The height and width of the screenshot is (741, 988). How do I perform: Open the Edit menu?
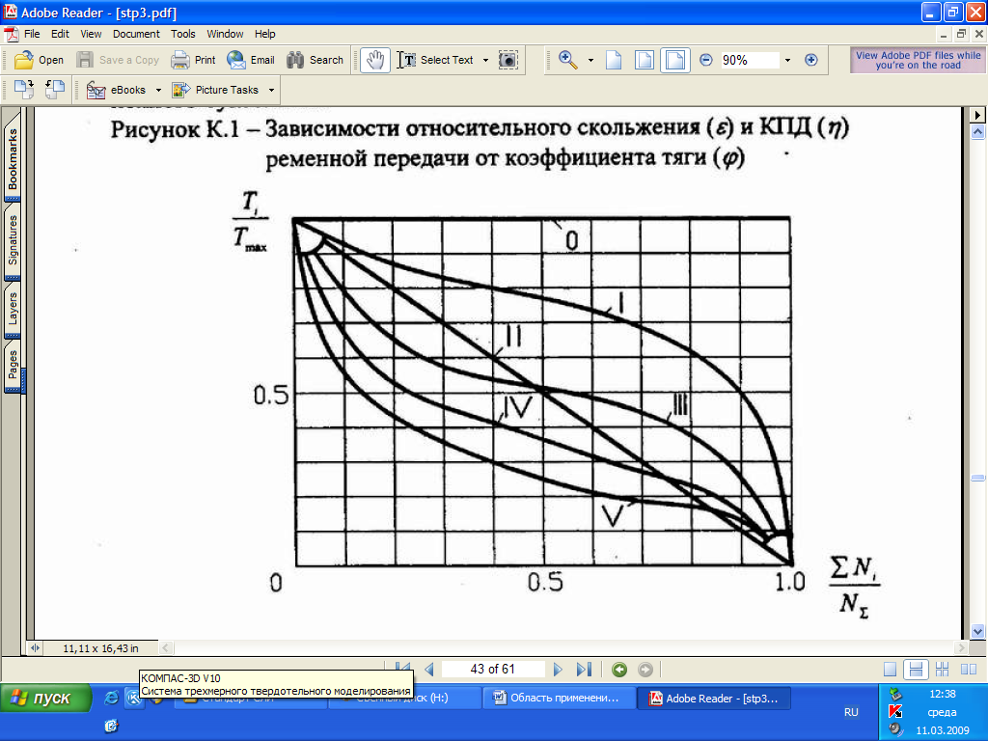pos(60,34)
